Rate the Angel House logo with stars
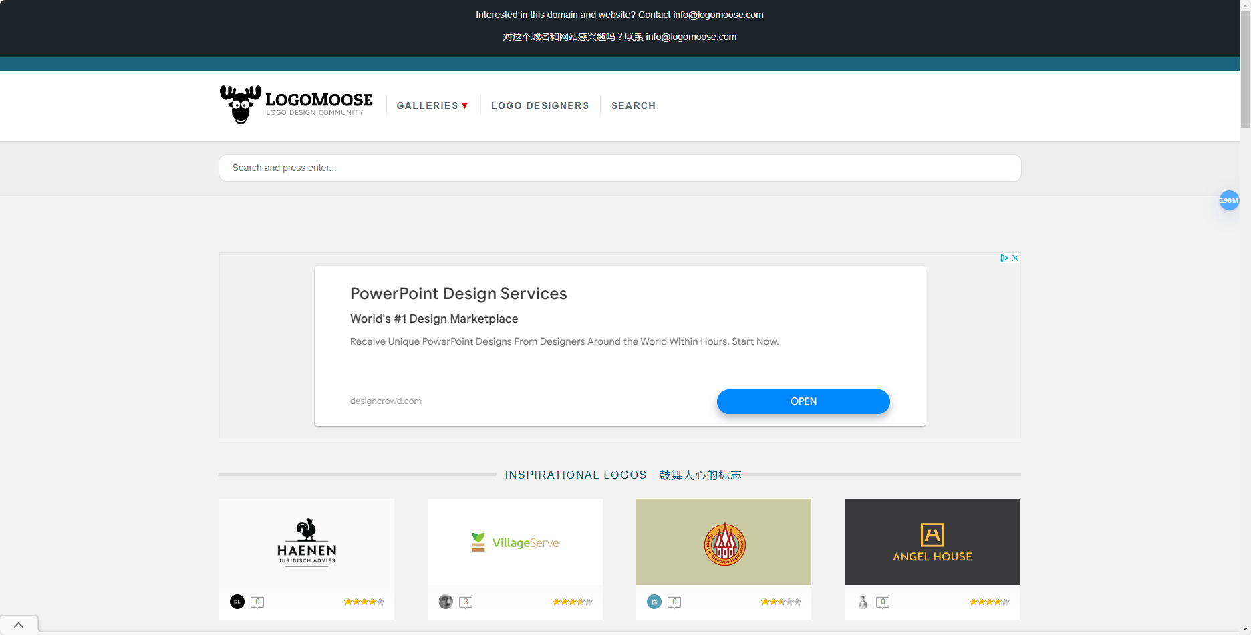This screenshot has width=1251, height=635. tap(990, 602)
